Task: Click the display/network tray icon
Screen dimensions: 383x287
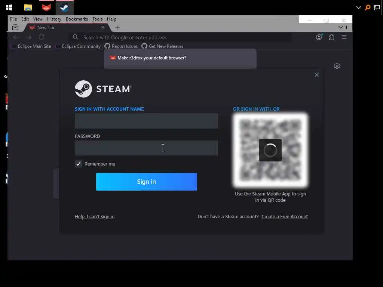Action: click(377, 7)
